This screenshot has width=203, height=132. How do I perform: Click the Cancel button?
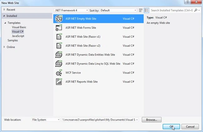pyautogui.click(x=190, y=127)
